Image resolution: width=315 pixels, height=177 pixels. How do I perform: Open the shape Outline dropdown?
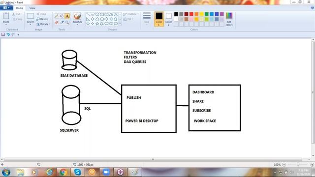pos(131,14)
